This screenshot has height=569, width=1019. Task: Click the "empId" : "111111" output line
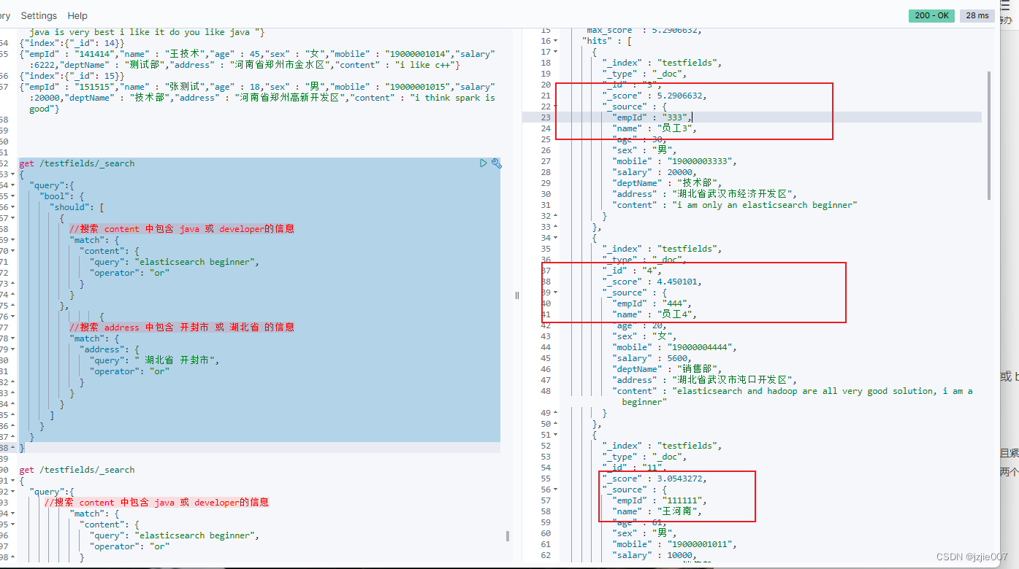(x=660, y=500)
